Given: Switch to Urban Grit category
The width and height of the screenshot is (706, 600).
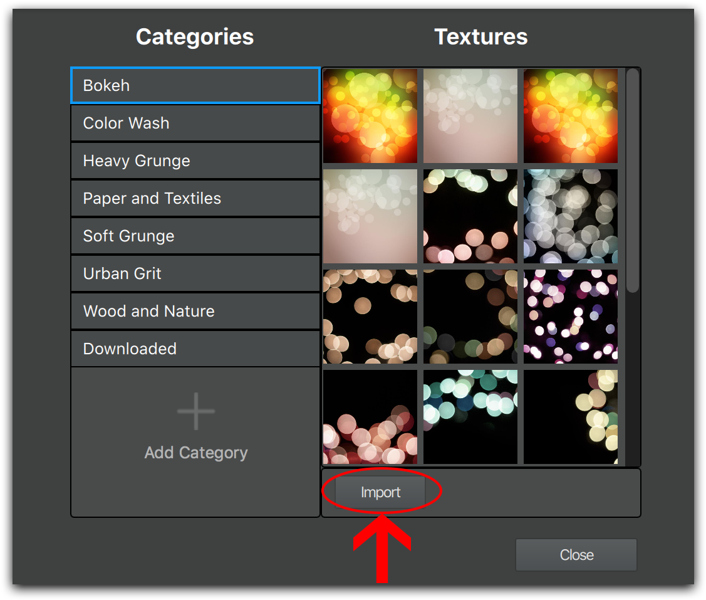Looking at the screenshot, I should (x=195, y=273).
